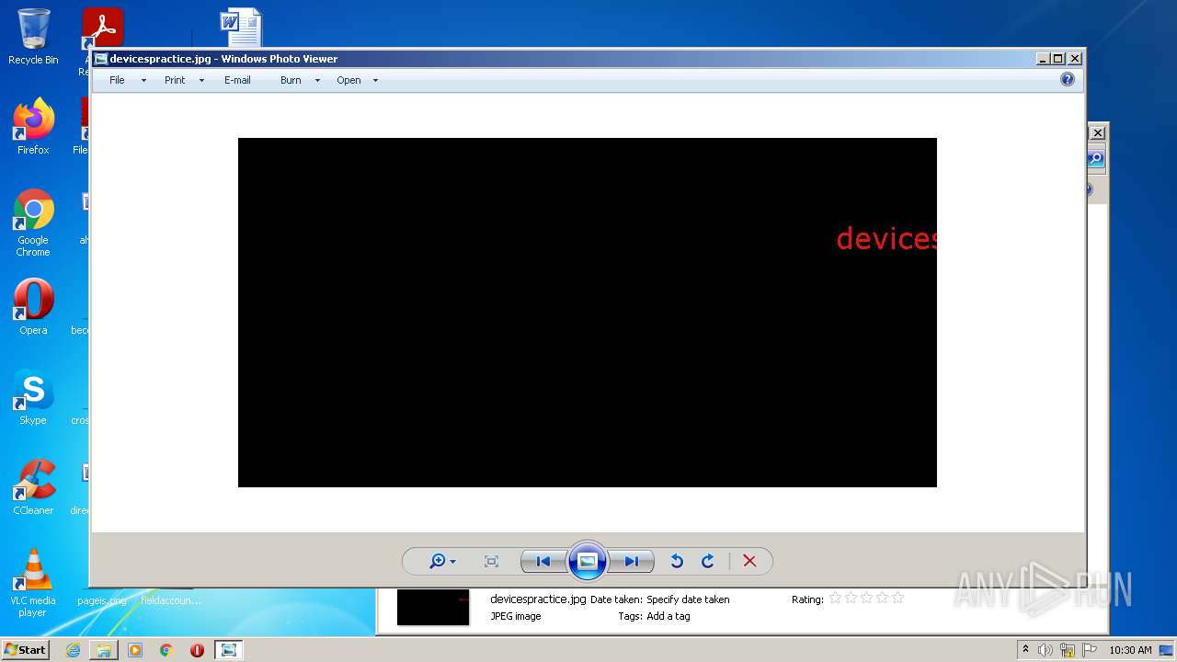Click the Actual size / fit to window icon

pos(491,561)
